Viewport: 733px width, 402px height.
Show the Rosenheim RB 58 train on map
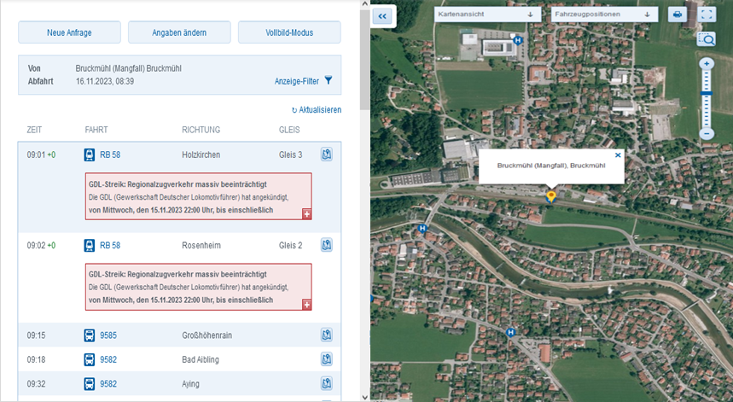click(x=326, y=245)
